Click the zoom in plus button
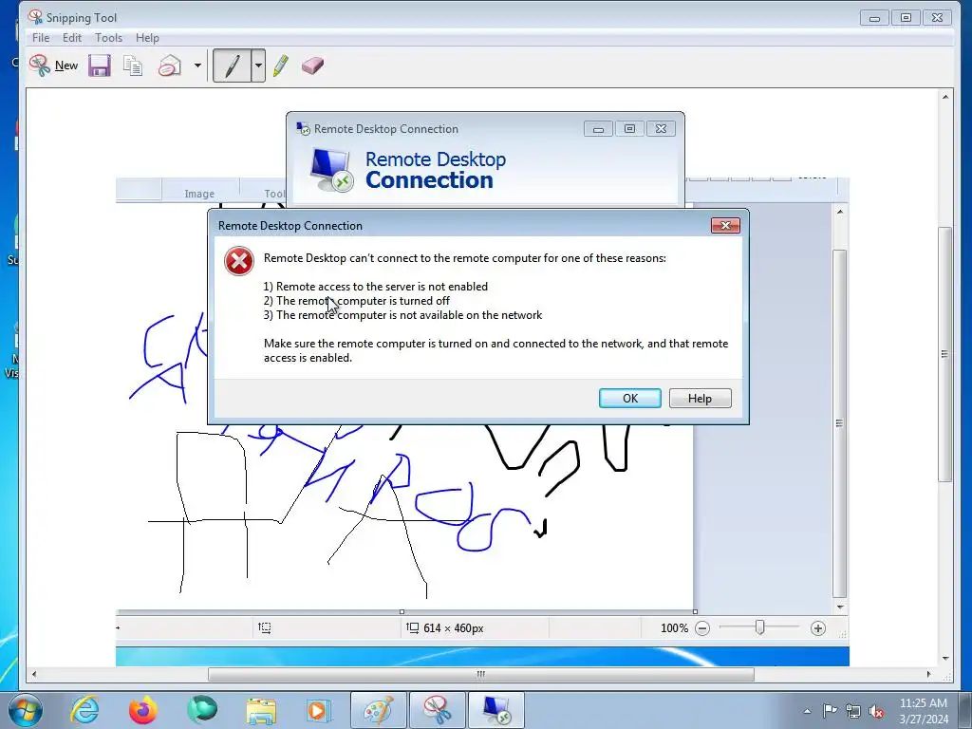Image resolution: width=972 pixels, height=729 pixels. pos(817,628)
